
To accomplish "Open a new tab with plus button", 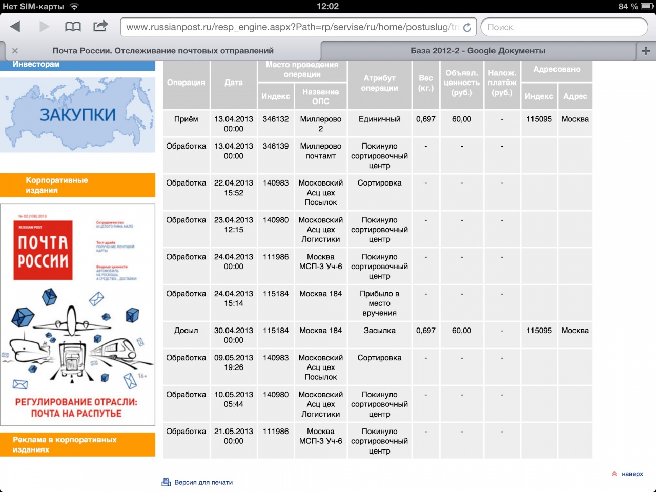I will (x=646, y=51).
